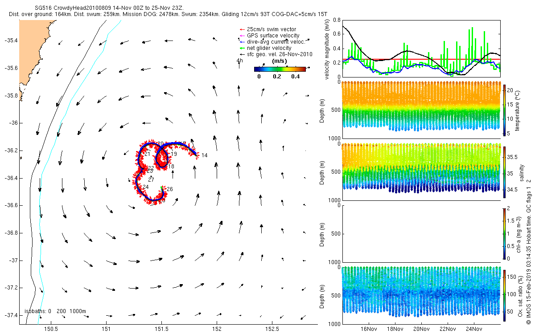Click the chl-a (mg m-3) colorbar
The image size is (535, 334).
(x=505, y=233)
